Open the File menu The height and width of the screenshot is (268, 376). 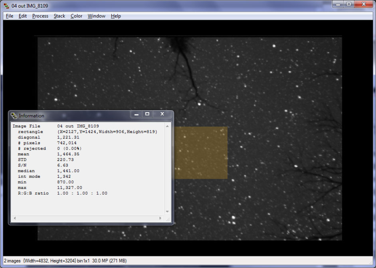click(9, 16)
